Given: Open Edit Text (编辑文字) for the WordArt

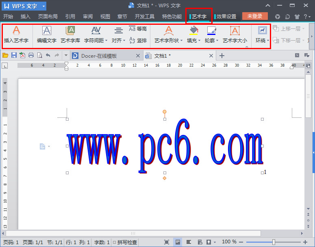Looking at the screenshot, I should [x=46, y=35].
